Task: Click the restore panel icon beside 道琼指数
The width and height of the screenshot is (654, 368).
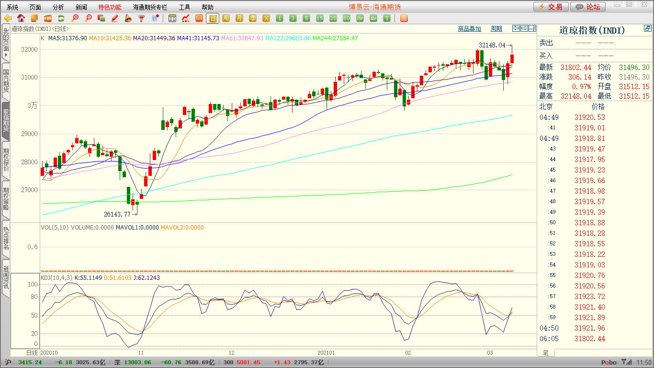Action: pos(648,29)
